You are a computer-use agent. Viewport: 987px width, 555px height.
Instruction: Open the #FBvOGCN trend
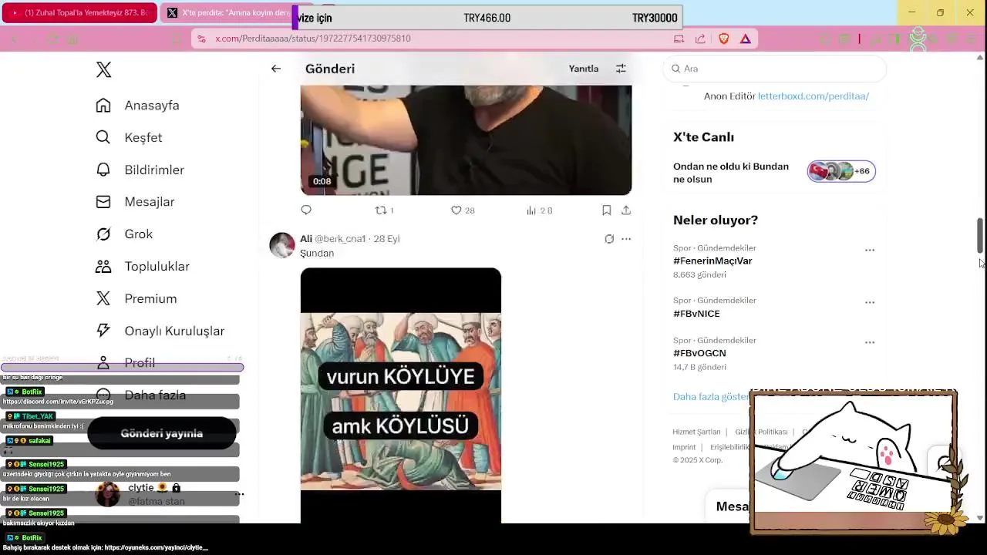point(699,353)
